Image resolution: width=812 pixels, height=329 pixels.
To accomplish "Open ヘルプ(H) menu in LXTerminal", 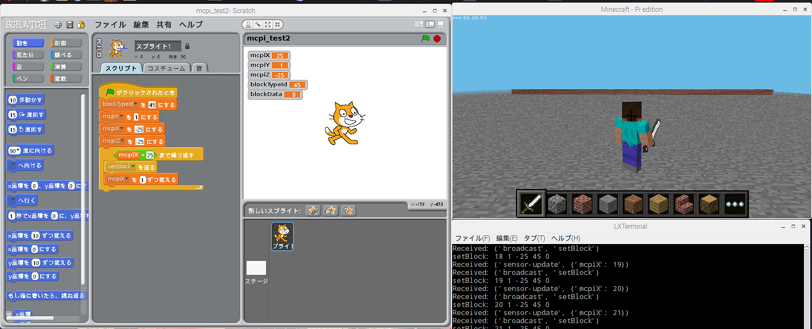I will pyautogui.click(x=566, y=238).
